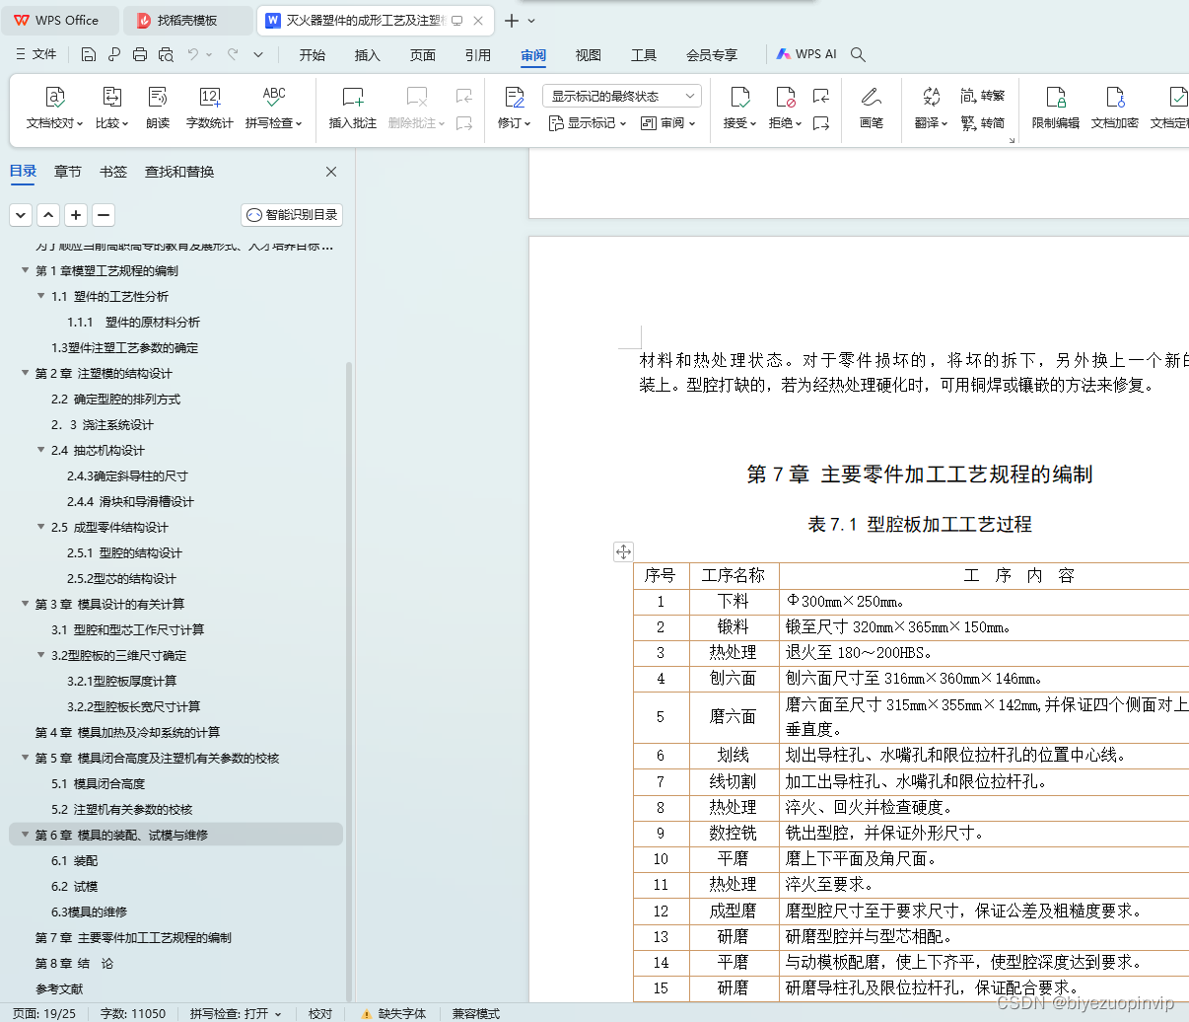The image size is (1189, 1022).
Task: Click the 字数: 11050 status entry
Action: pyautogui.click(x=133, y=1013)
